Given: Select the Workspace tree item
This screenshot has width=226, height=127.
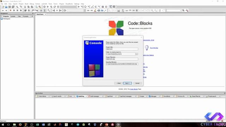Looking at the screenshot, I should 7,19.
